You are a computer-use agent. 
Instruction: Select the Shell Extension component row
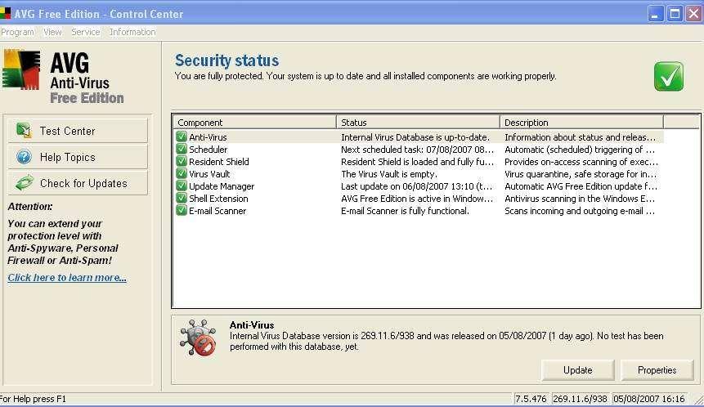[419, 199]
